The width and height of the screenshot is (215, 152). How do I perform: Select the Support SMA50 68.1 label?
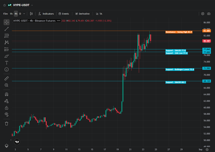(x=176, y=82)
